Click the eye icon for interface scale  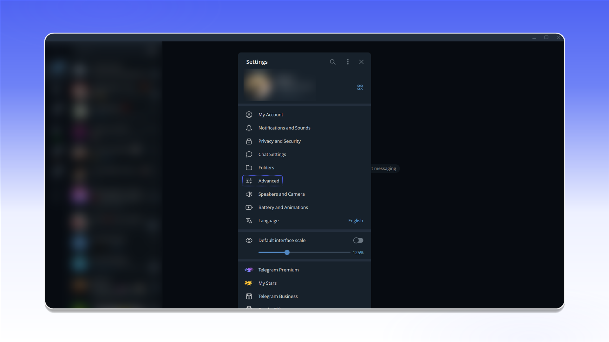click(x=249, y=241)
